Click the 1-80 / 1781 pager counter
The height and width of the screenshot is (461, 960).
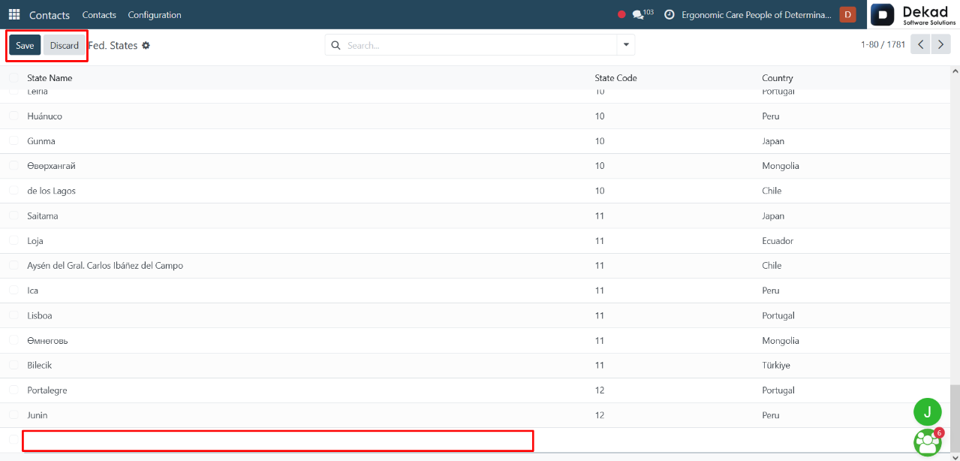[883, 44]
